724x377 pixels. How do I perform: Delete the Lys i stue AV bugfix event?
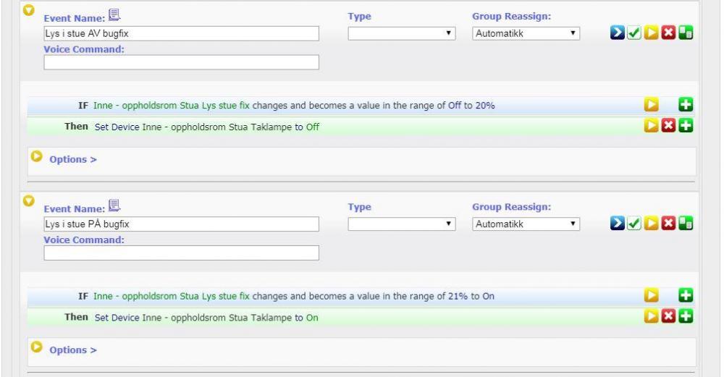[665, 34]
